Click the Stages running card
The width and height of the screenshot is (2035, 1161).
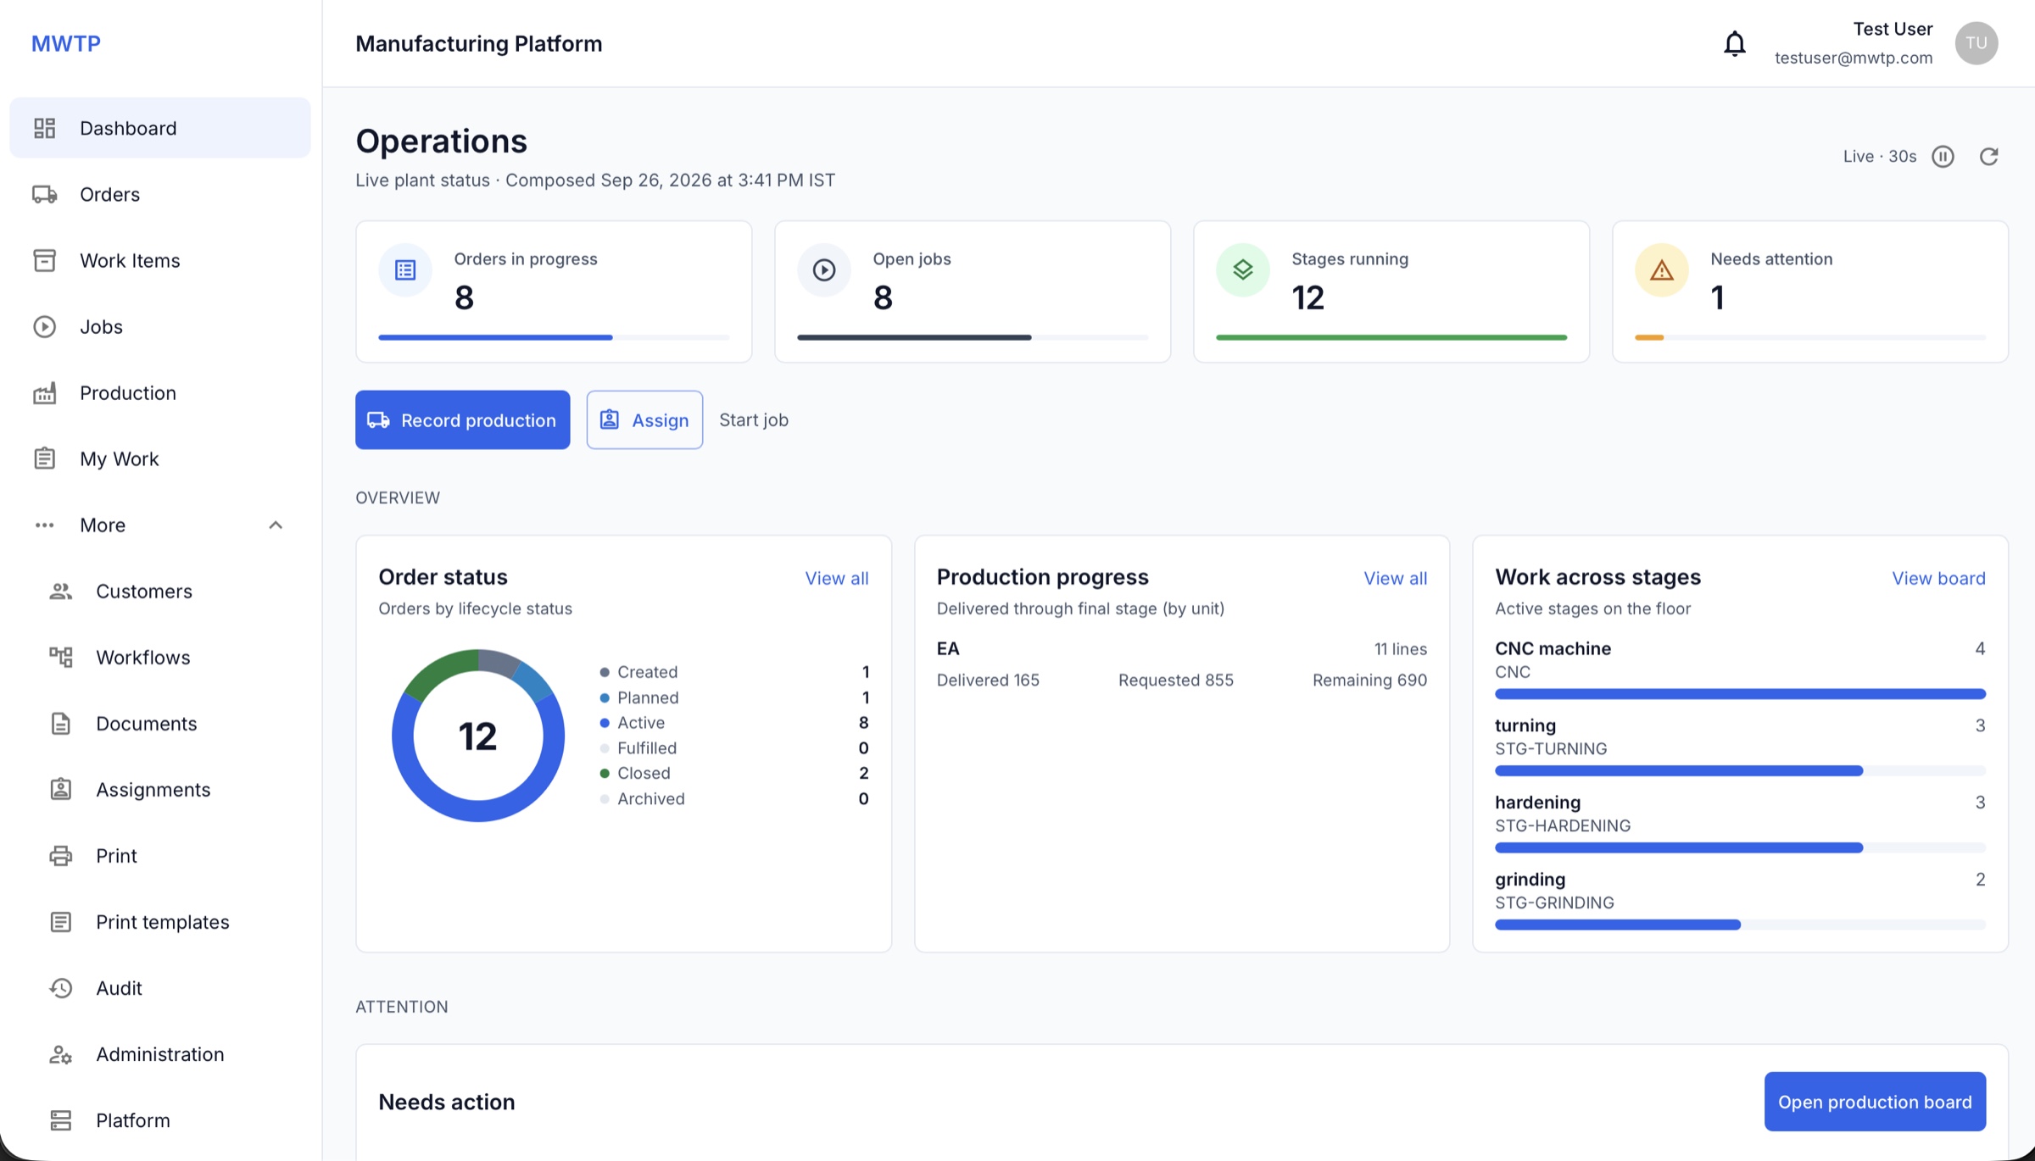pyautogui.click(x=1391, y=292)
